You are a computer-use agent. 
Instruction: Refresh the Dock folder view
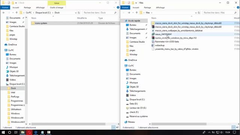click(x=79, y=13)
